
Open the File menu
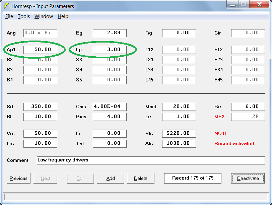pyautogui.click(x=9, y=16)
